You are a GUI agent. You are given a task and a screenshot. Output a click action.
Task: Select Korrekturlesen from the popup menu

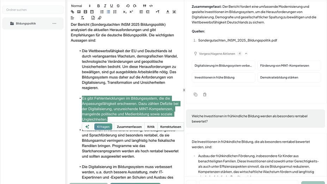pyautogui.click(x=171, y=127)
